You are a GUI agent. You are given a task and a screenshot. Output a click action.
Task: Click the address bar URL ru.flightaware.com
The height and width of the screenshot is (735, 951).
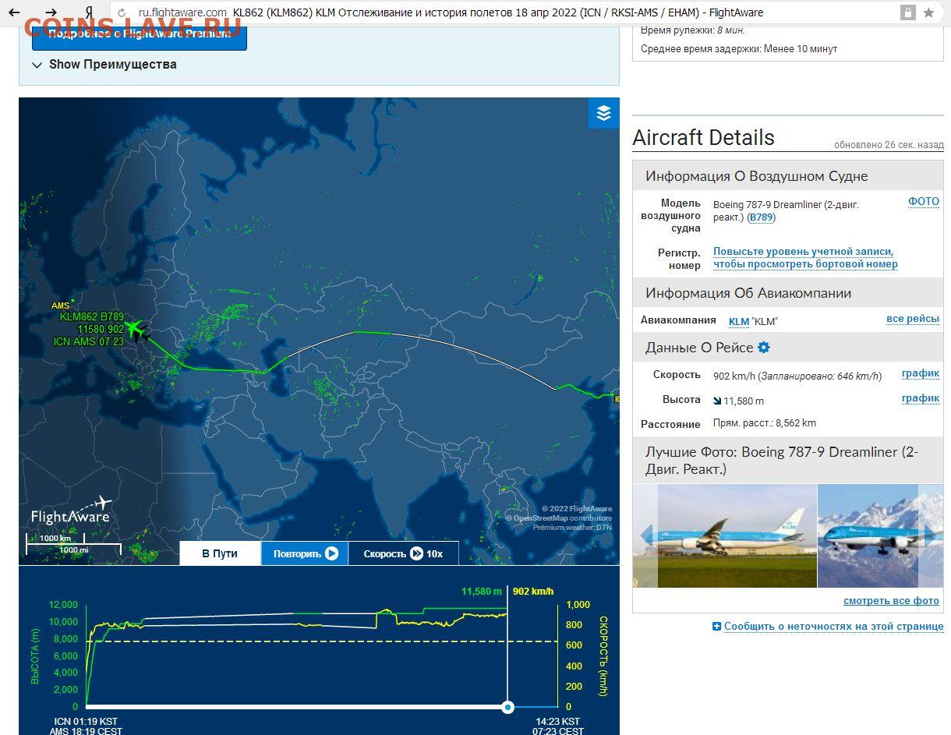[182, 12]
